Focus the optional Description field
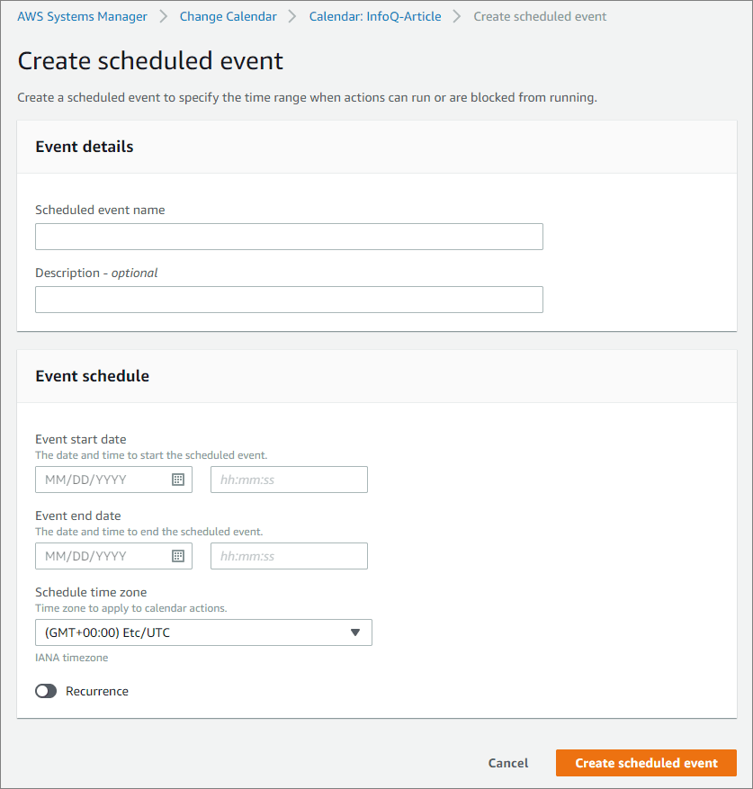The image size is (753, 789). pyautogui.click(x=289, y=300)
